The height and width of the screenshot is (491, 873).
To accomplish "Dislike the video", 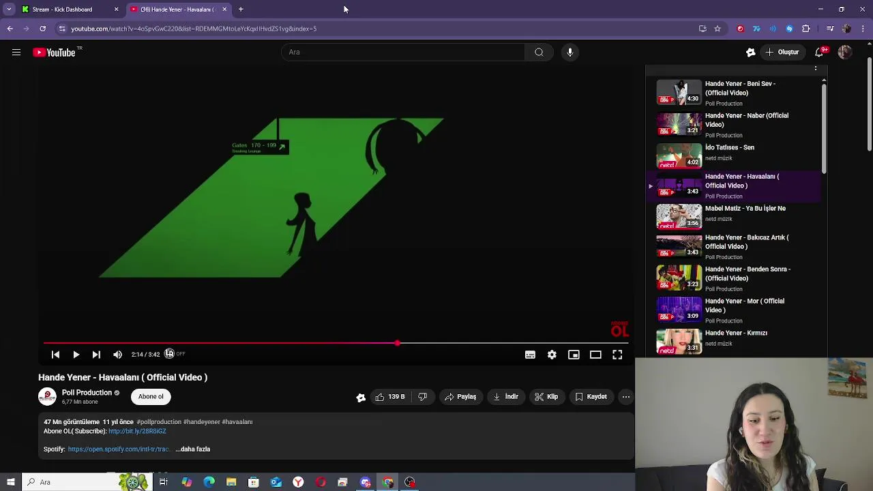I will (x=423, y=397).
